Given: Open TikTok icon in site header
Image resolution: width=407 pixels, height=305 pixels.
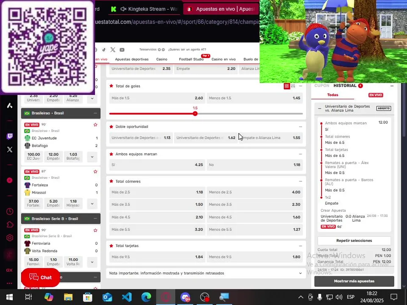Looking at the screenshot, I should pyautogui.click(x=104, y=50).
